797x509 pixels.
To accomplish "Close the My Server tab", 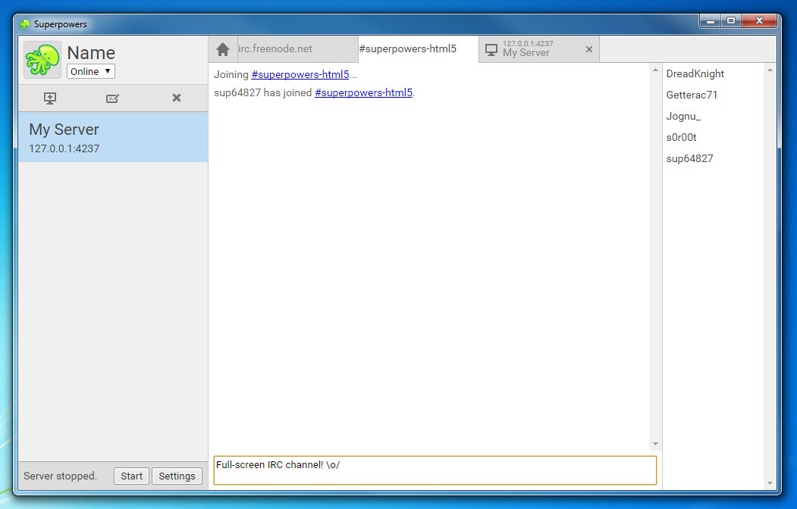I will (589, 49).
